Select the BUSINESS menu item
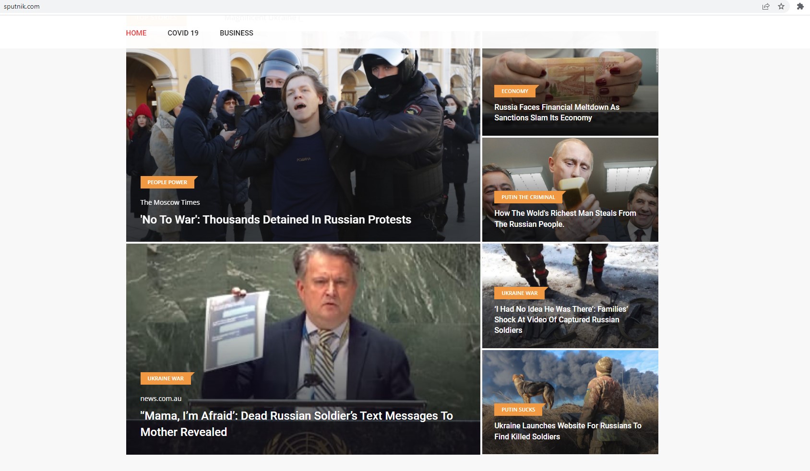This screenshot has width=810, height=471. click(x=236, y=33)
